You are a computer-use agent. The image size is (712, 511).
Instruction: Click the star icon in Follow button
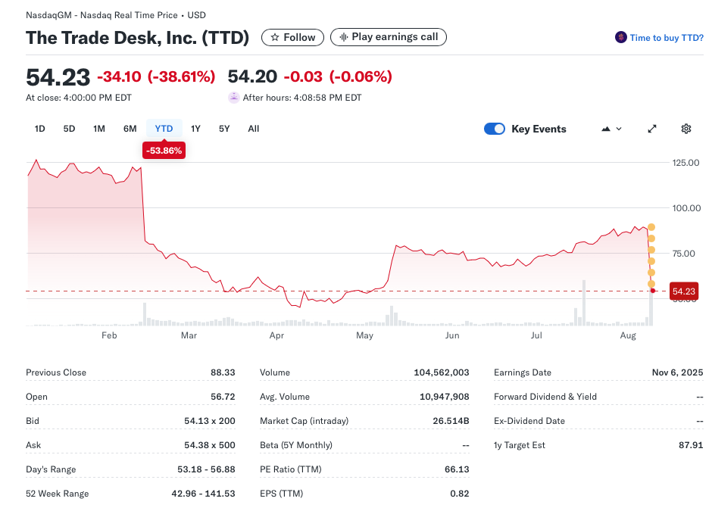tap(275, 37)
